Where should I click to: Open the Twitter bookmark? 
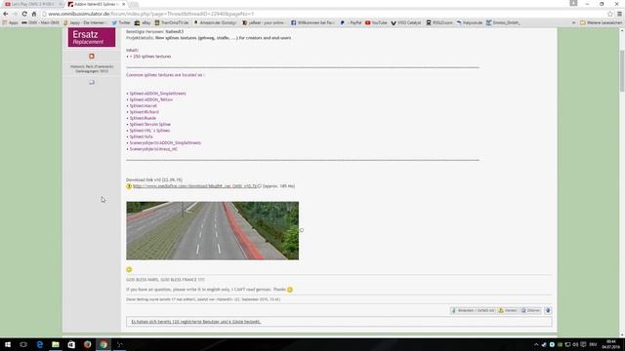point(121,22)
